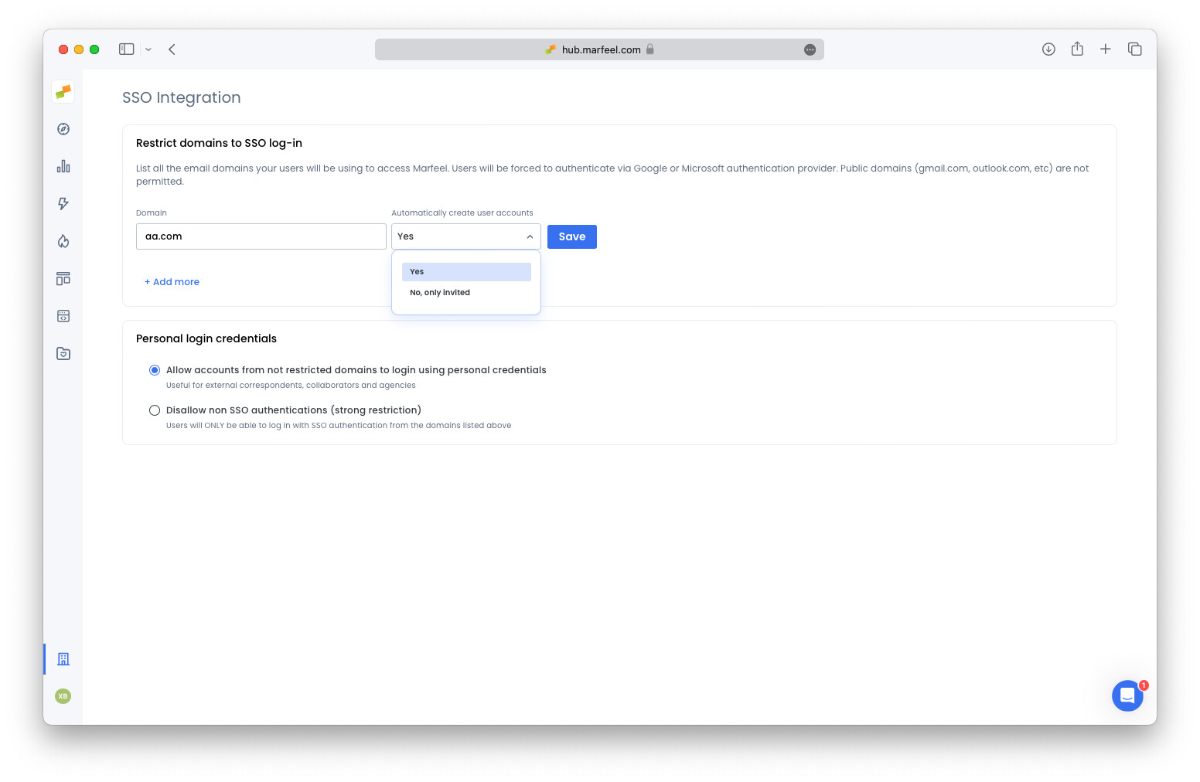Enable personal credentials for unrestricted domains
This screenshot has width=1200, height=782.
[x=155, y=369]
